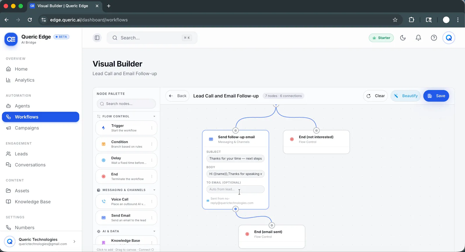Screen dimensions: 465x252
Task: Open Conversations page
Action: coord(41,165)
